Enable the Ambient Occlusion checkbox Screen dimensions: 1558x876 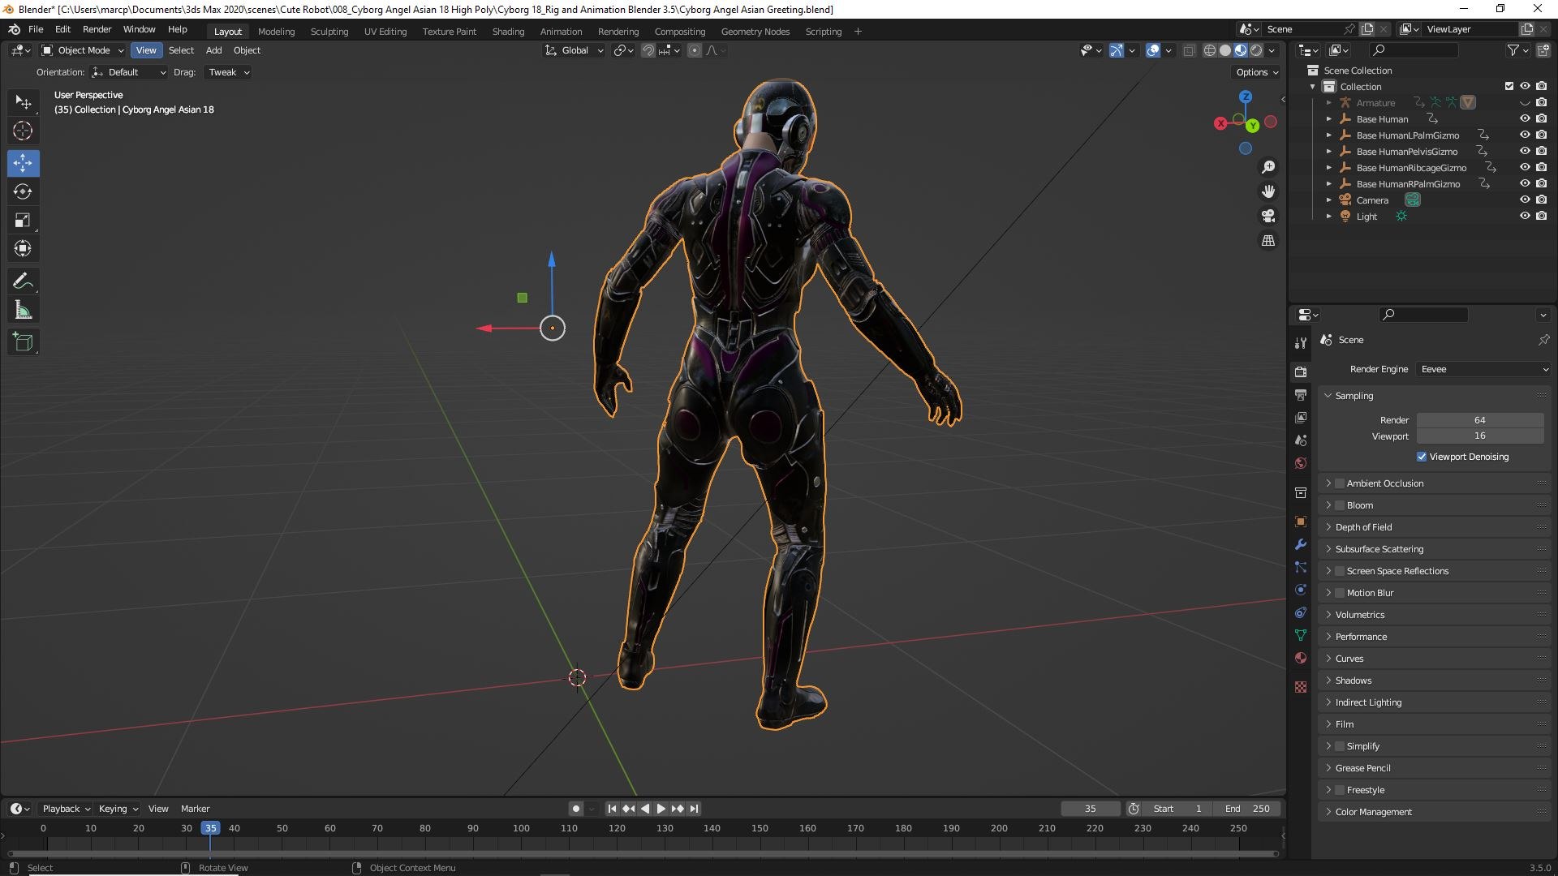click(1340, 483)
